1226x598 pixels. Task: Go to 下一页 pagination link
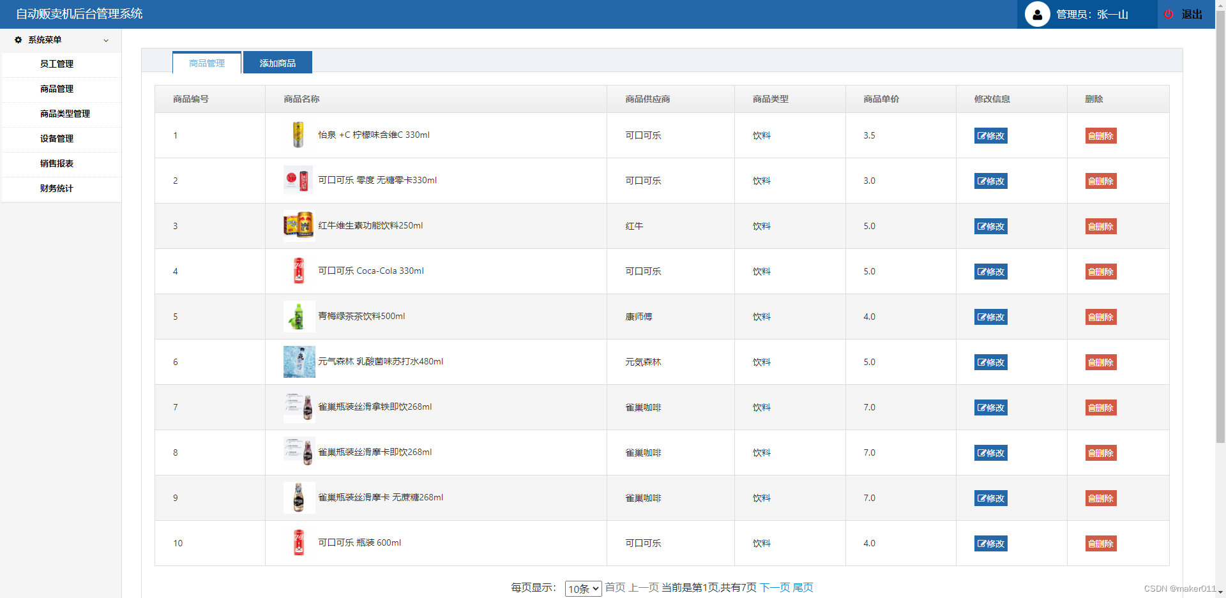(775, 587)
